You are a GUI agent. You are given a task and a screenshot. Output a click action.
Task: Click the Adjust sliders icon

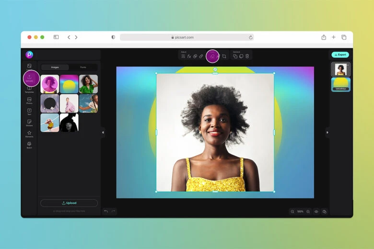point(183,57)
